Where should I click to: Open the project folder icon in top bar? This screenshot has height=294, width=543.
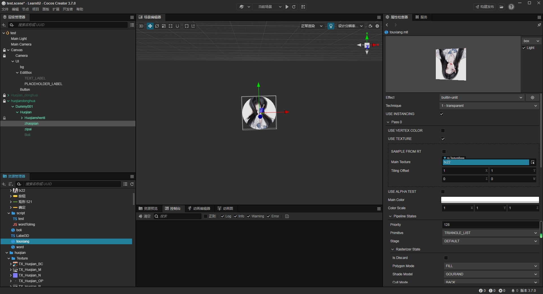point(501,7)
